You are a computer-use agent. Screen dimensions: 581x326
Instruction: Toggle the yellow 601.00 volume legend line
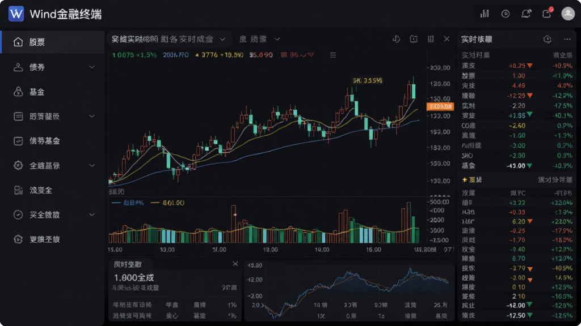point(167,203)
